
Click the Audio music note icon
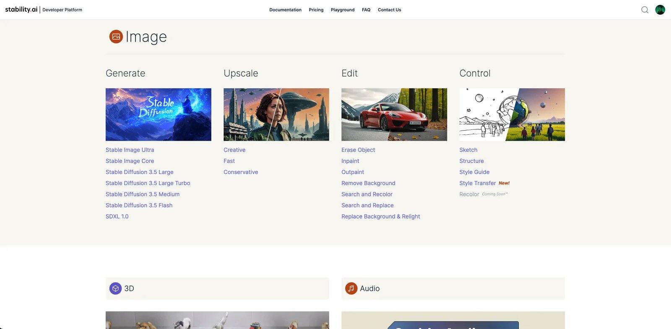click(351, 288)
